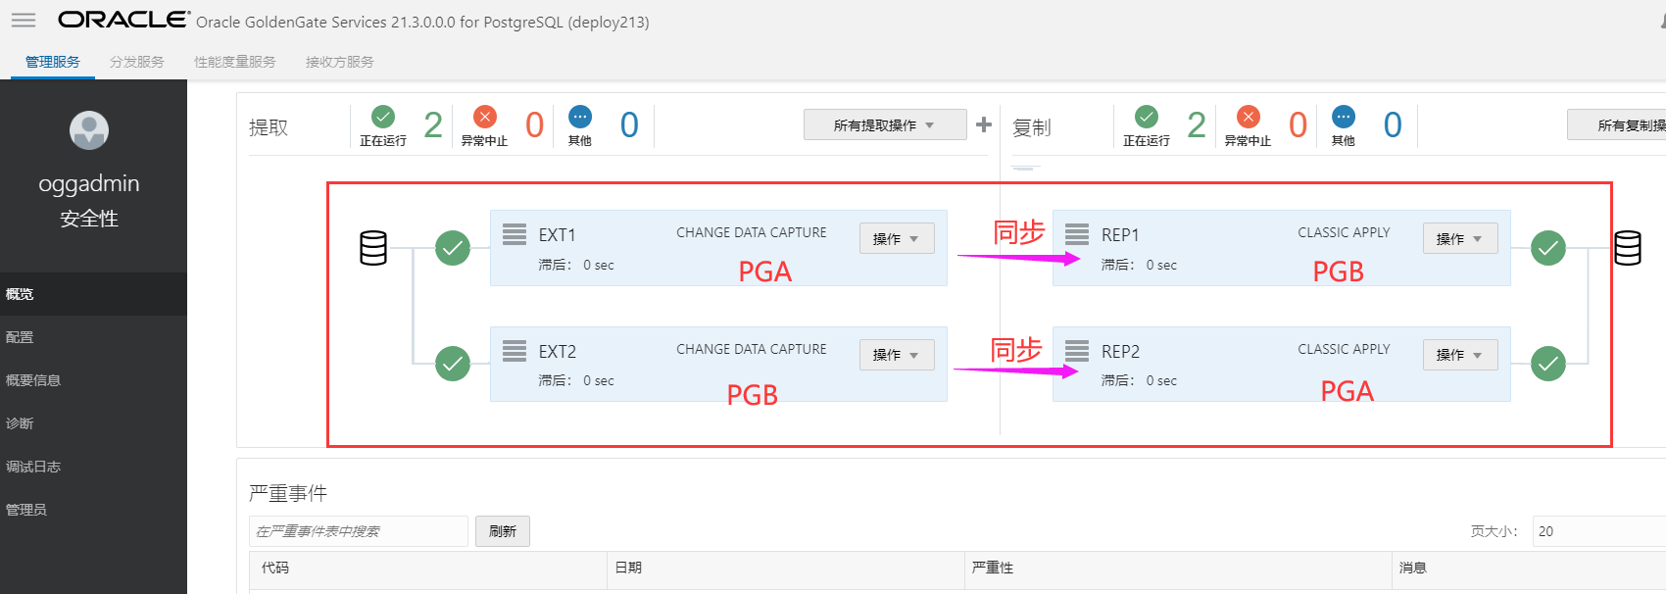The height and width of the screenshot is (594, 1666).
Task: Expand the EXT1 操作 dropdown
Action: click(897, 238)
